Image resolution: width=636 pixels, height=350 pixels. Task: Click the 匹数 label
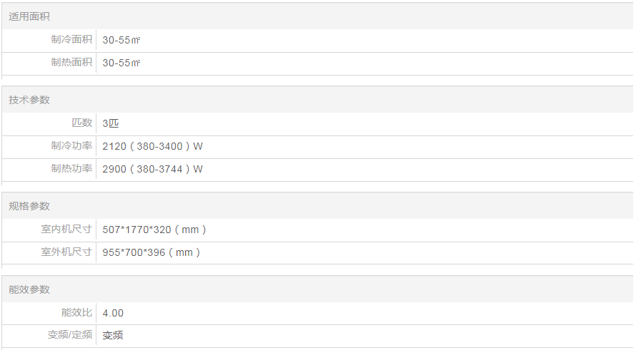coord(82,123)
